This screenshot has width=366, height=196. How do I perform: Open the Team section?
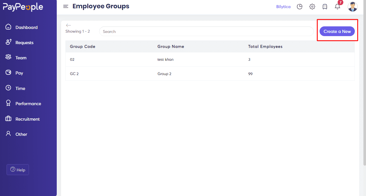click(8, 57)
